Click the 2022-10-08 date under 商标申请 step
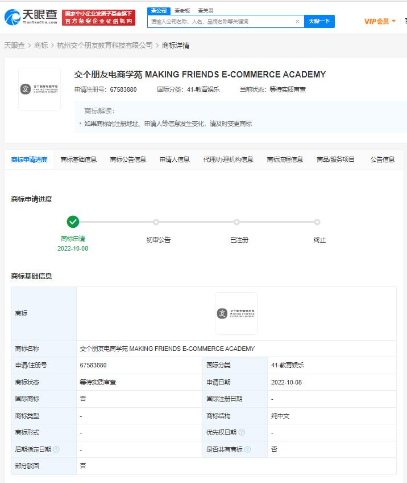 [x=73, y=248]
